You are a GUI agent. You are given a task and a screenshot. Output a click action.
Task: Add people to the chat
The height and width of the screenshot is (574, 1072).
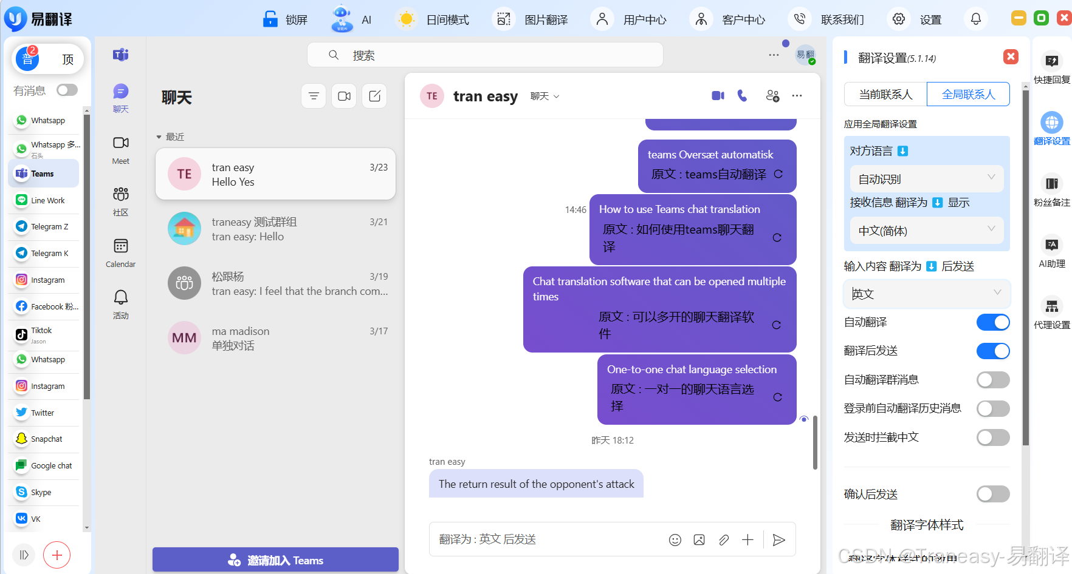tap(772, 96)
